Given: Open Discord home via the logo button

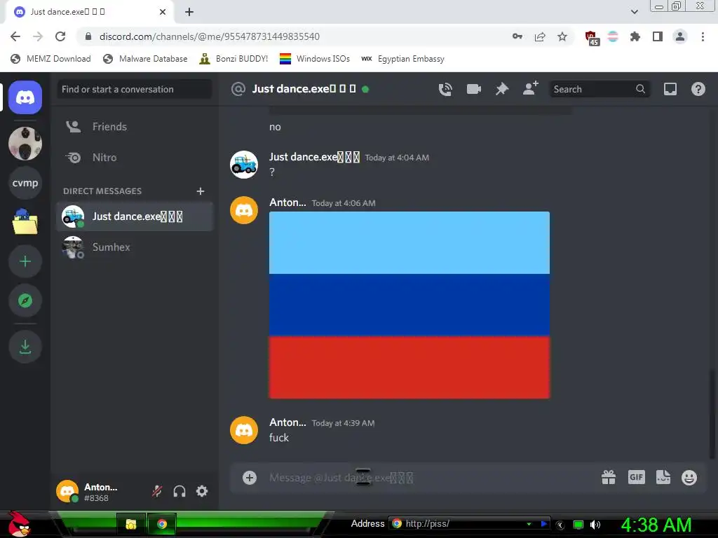Looking at the screenshot, I should point(25,97).
